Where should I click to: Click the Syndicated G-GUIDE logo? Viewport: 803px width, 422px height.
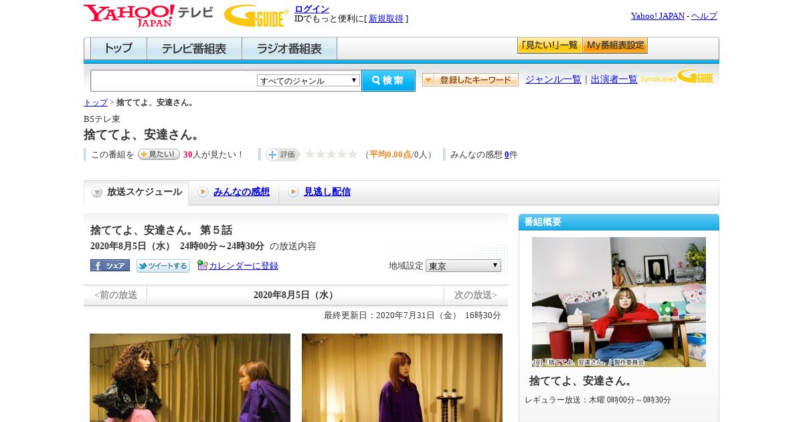coord(677,77)
